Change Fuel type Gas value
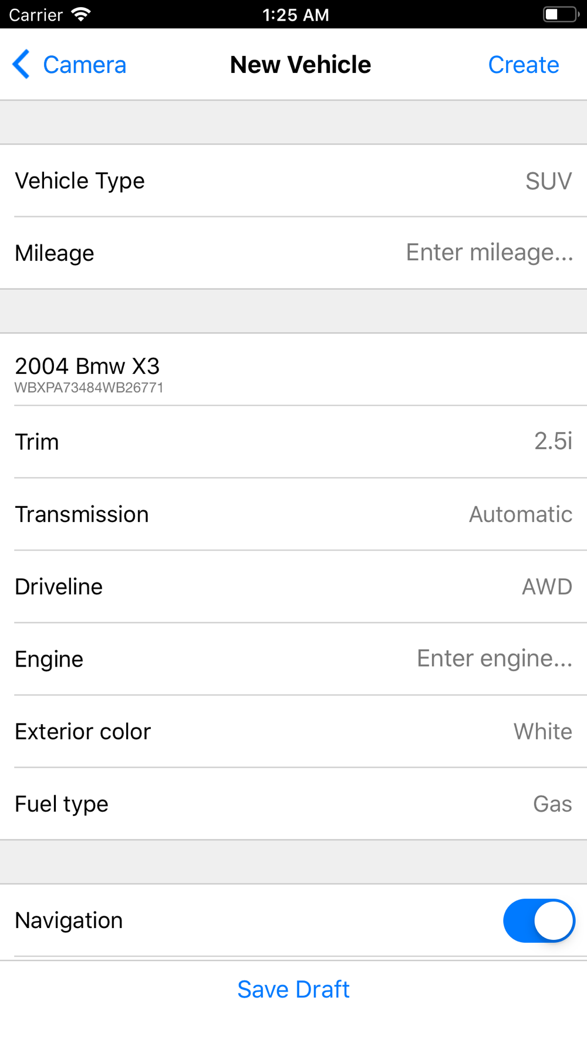This screenshot has height=1045, width=587. (293, 803)
